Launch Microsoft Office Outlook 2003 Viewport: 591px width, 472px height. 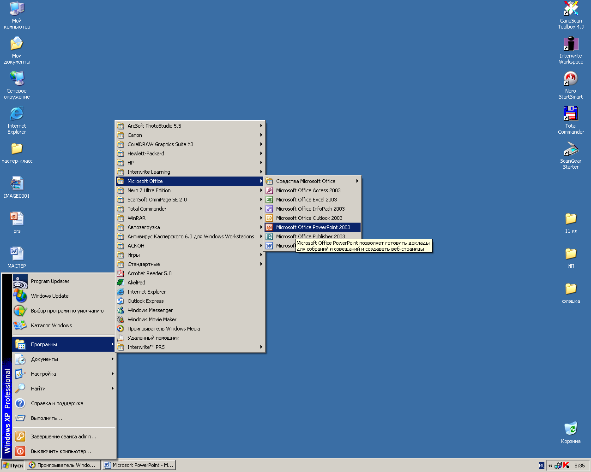312,218
